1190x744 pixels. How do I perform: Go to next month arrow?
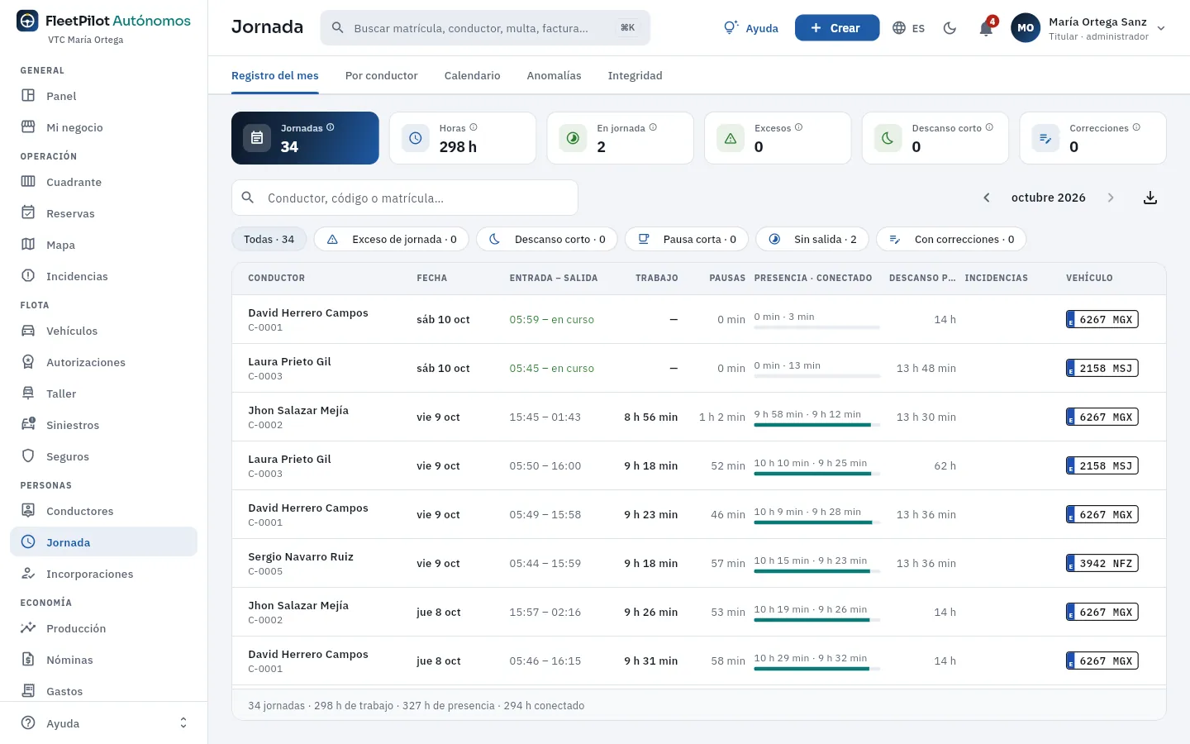coord(1111,198)
